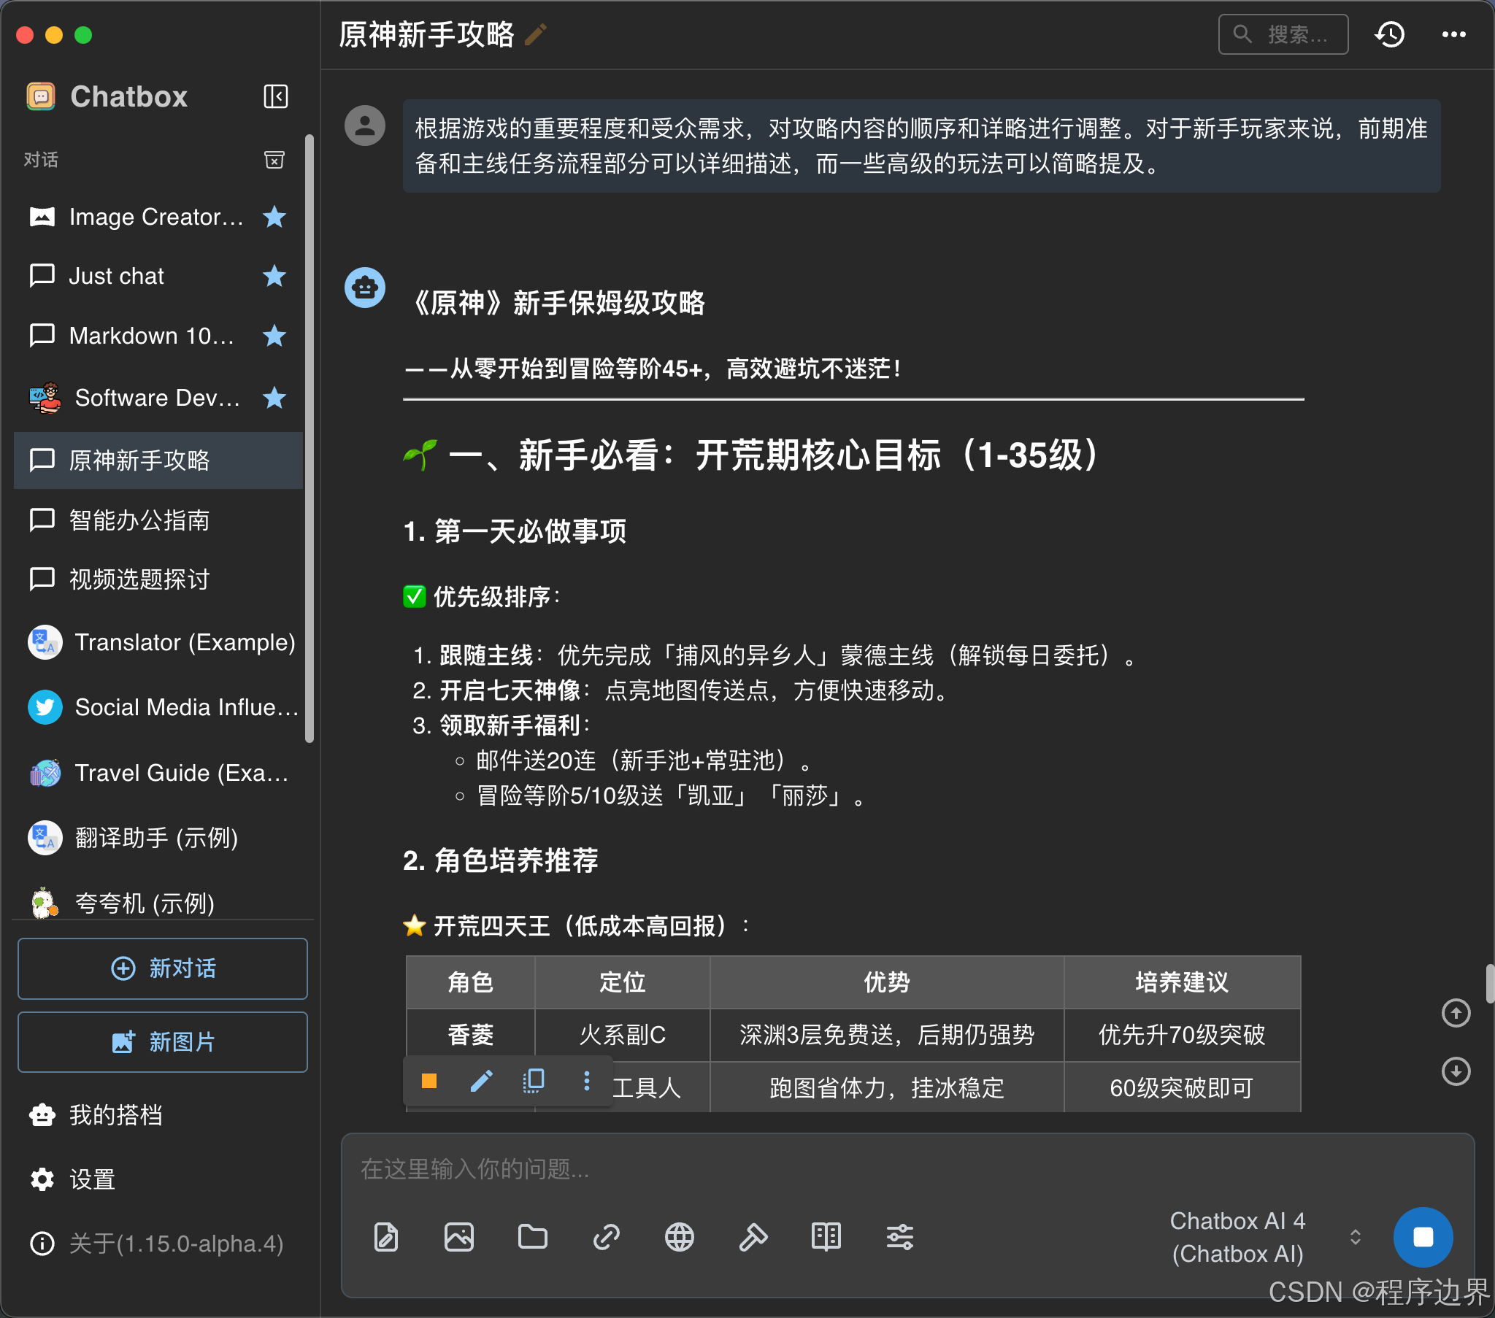This screenshot has height=1318, width=1495.
Task: Click the hammer tools icon in input bar
Action: (x=753, y=1238)
